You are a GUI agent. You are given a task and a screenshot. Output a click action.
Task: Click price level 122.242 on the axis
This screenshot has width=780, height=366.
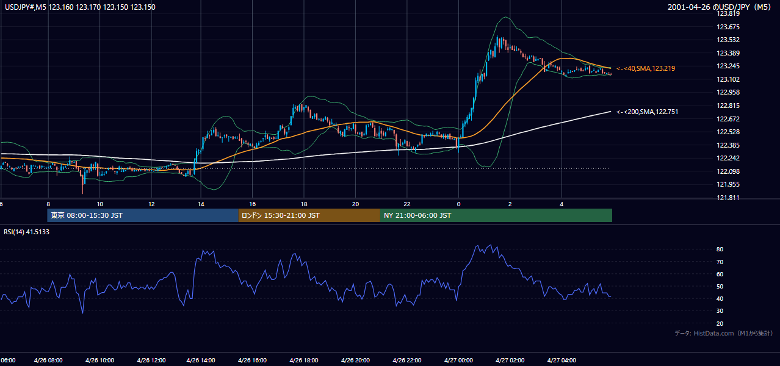[x=728, y=158]
